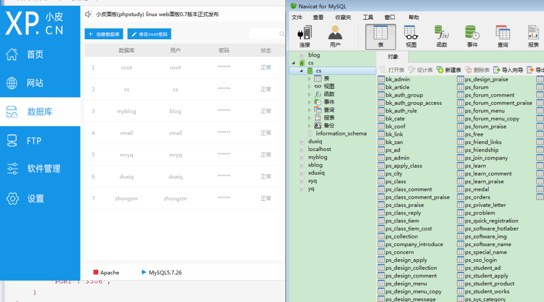Screen dimensions: 544x302
Task: Expand the 函数 functions tree node
Action: pos(309,94)
